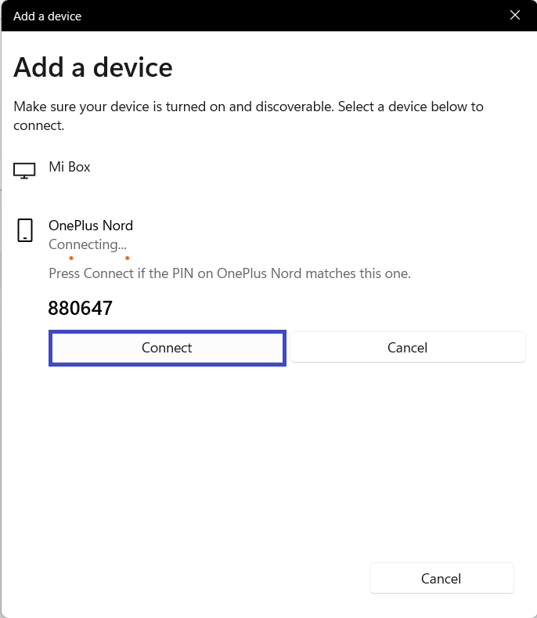Click the 'Add a device' title bar text
This screenshot has width=537, height=618.
[47, 16]
